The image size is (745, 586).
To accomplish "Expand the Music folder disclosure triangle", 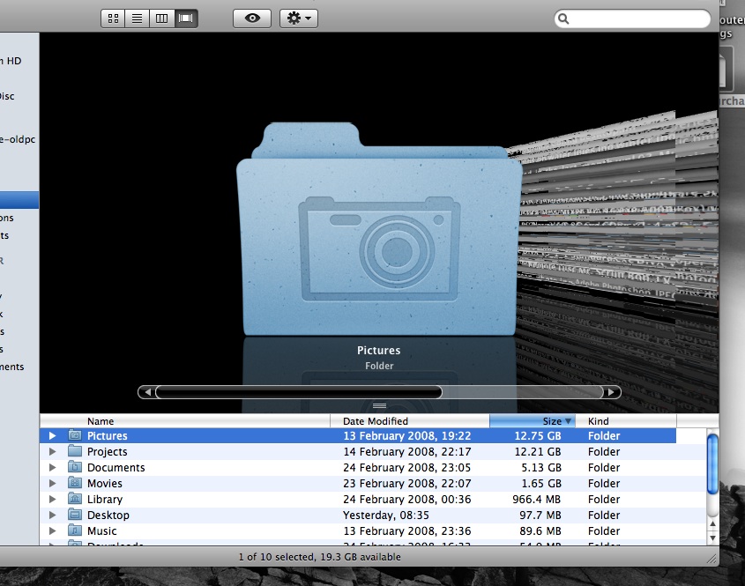I will (x=52, y=530).
